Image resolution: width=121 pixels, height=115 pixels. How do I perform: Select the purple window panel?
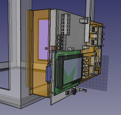tap(44, 39)
